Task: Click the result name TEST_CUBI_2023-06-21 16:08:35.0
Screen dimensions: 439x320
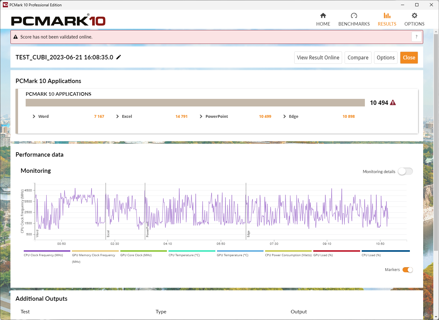Action: (x=64, y=57)
